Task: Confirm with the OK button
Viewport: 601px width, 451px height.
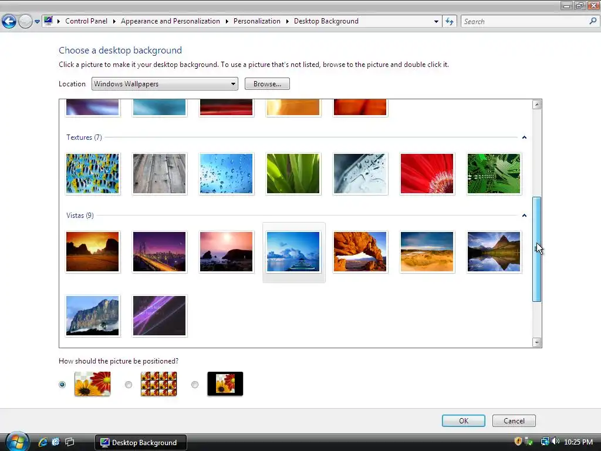Action: [464, 420]
